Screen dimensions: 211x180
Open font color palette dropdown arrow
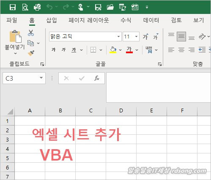[x=137, y=50]
